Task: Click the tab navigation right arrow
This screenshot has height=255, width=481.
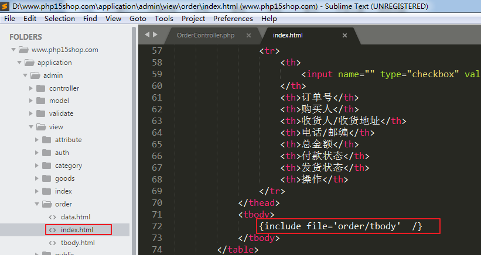Action: pyautogui.click(x=155, y=35)
